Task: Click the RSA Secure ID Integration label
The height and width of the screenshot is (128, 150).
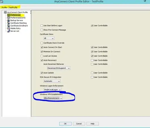Action: [x=51, y=77]
